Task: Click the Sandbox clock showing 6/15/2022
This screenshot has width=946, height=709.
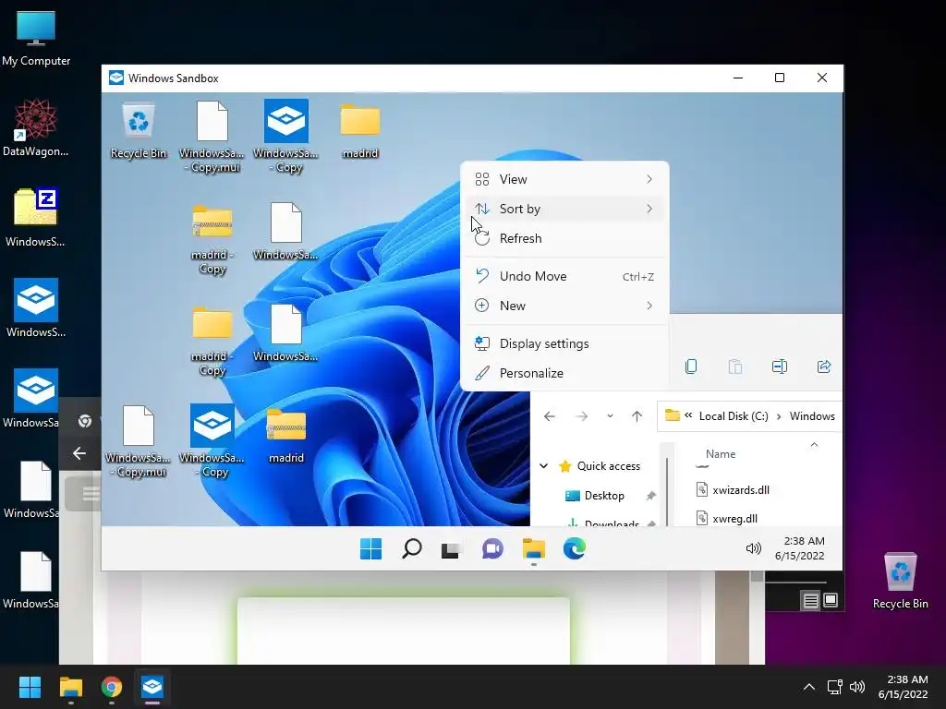Action: point(799,548)
